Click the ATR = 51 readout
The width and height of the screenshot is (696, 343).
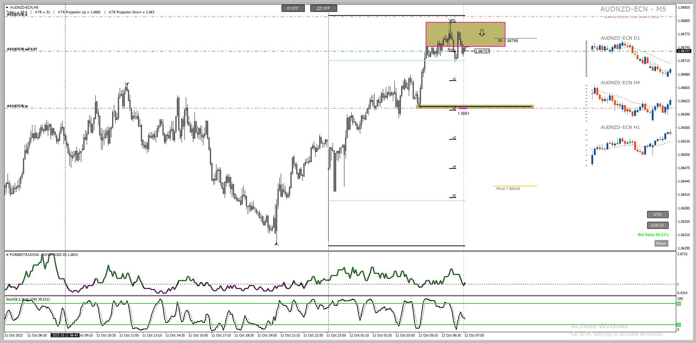point(42,12)
